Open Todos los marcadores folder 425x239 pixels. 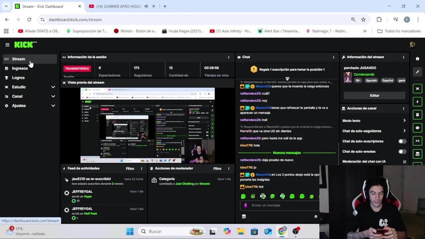399,31
